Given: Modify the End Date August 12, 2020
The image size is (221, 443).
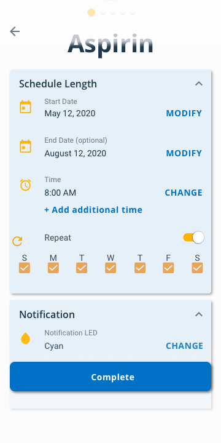Looking at the screenshot, I should (184, 153).
